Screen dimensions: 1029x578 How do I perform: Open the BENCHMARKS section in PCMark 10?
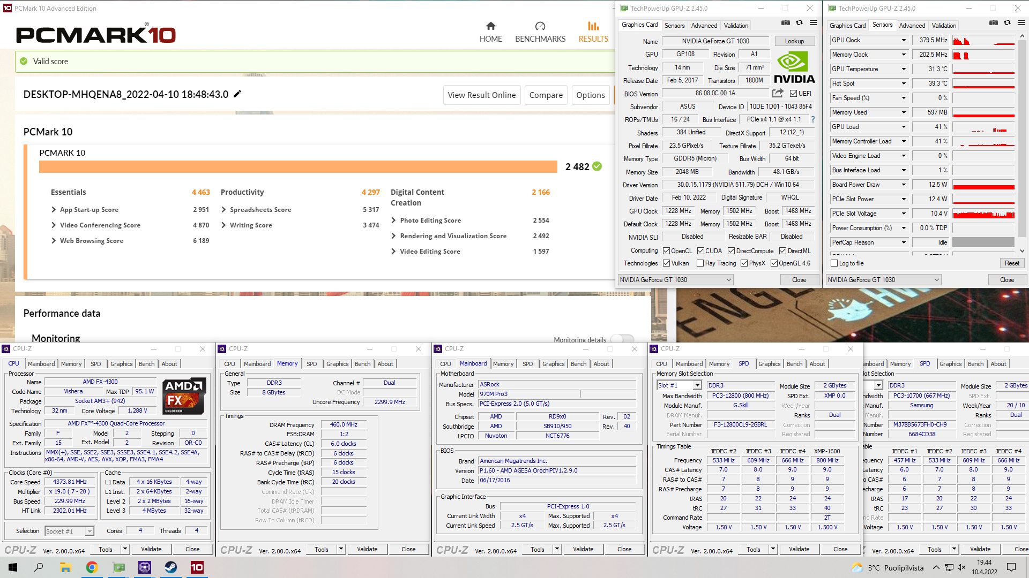[540, 32]
